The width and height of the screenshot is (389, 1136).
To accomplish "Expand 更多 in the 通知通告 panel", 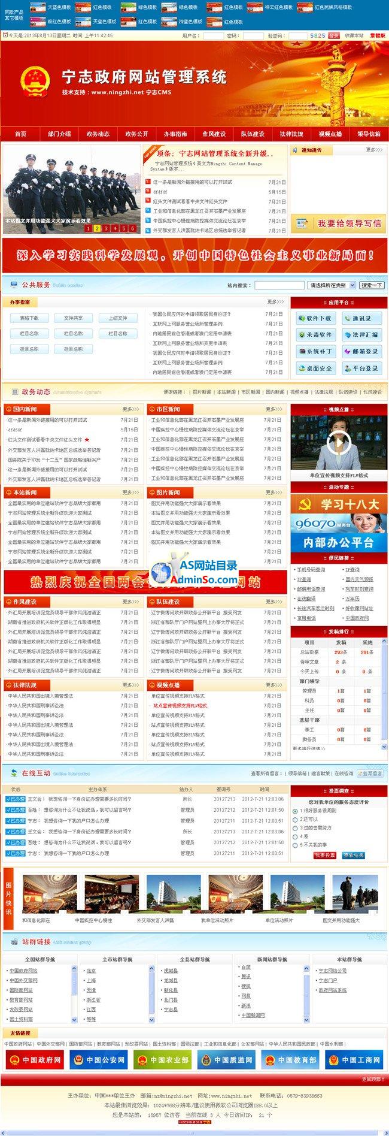I will (374, 150).
